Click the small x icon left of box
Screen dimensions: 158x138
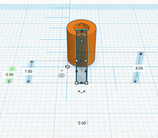pyautogui.click(x=61, y=71)
